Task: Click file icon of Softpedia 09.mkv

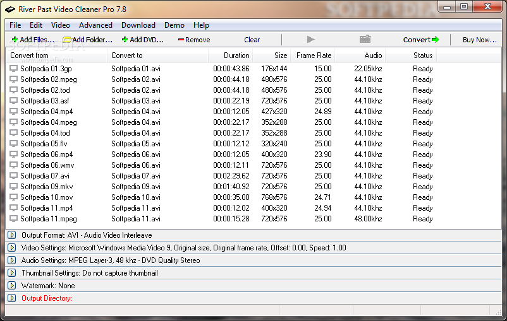Action: coord(13,187)
